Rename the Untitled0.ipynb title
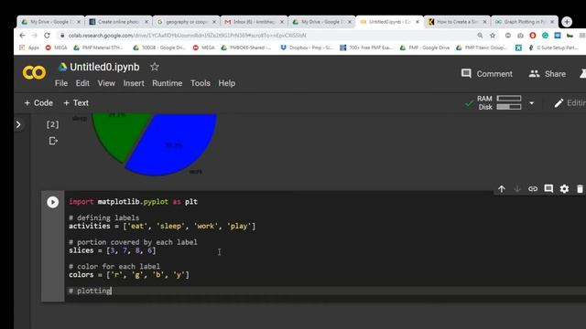Viewport: 586px width, 329px height. pos(104,67)
